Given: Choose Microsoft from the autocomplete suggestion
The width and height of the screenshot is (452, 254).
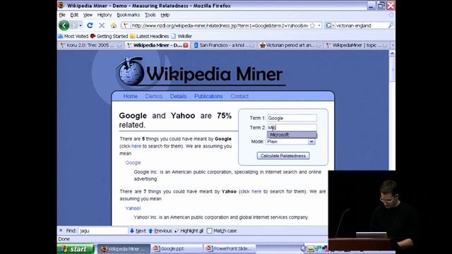Looking at the screenshot, I should coord(292,135).
